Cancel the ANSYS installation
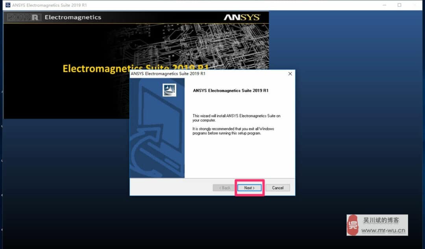The image size is (425, 249). [x=277, y=188]
